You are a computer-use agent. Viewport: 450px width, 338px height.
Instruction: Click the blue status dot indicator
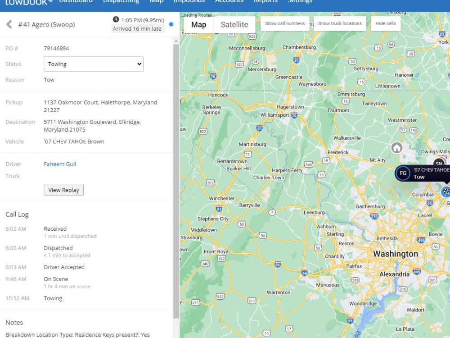[x=171, y=24]
